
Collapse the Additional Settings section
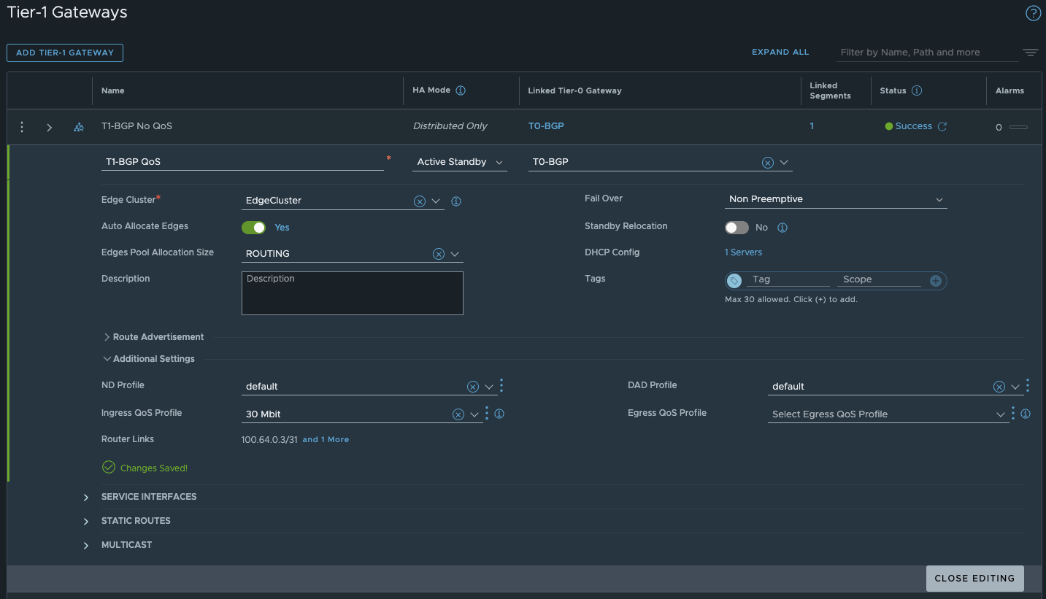click(107, 358)
